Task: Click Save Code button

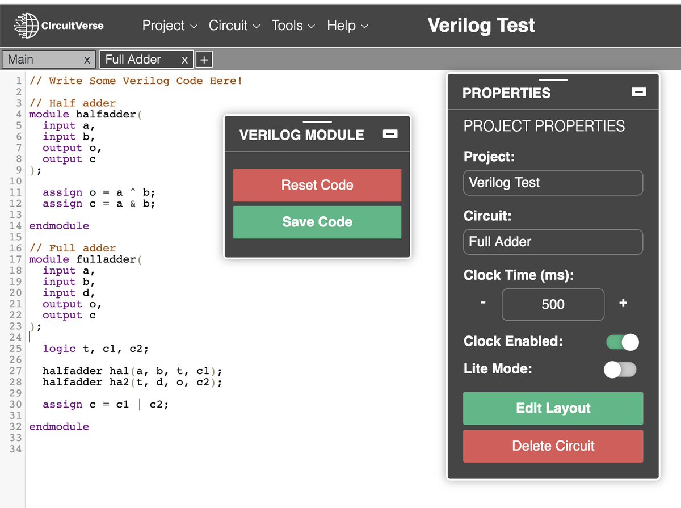Action: point(317,222)
